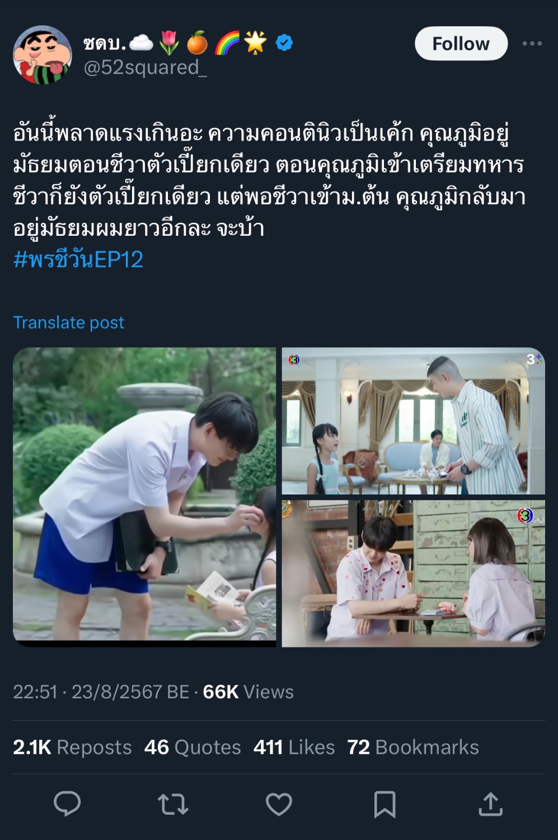
Task: Tap the reply speech bubble icon
Action: pos(67,804)
